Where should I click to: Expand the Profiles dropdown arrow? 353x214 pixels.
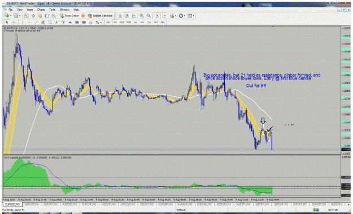tap(20, 16)
